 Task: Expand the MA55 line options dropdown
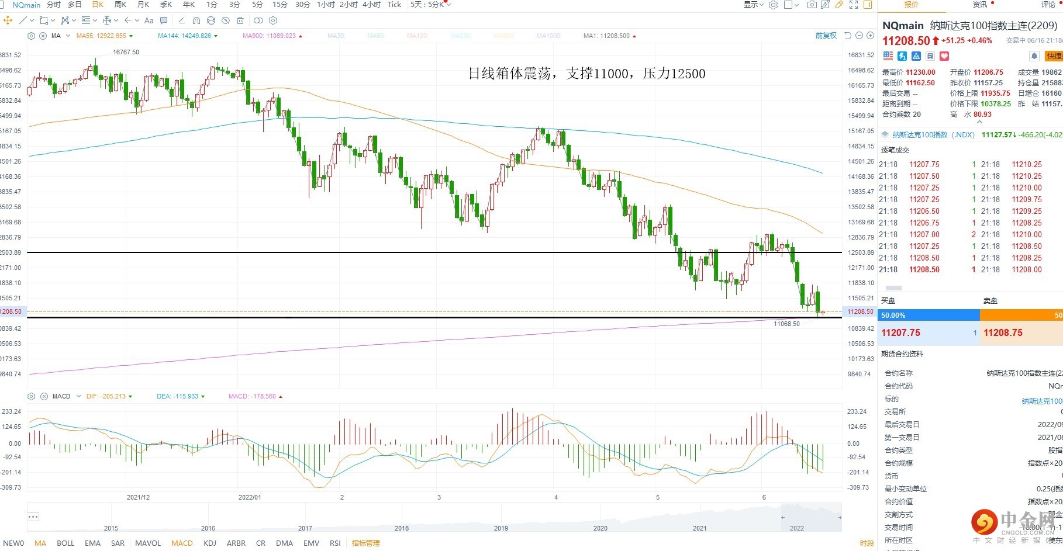pyautogui.click(x=130, y=36)
